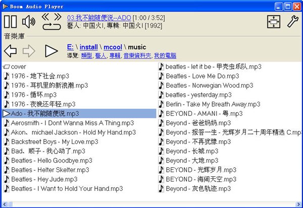This screenshot has width=303, height=208.
Task: Skip to previous track with double-left chevron
Action: click(x=45, y=17)
